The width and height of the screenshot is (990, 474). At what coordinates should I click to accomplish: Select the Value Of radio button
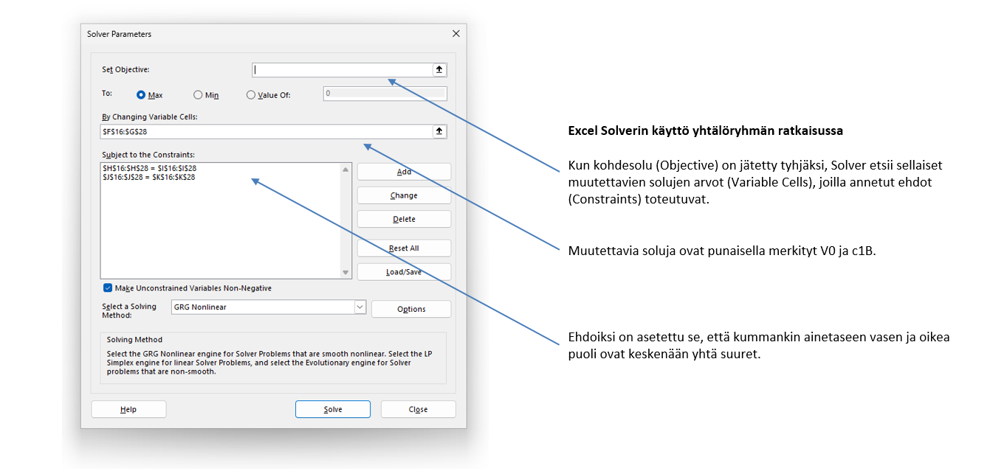251,95
